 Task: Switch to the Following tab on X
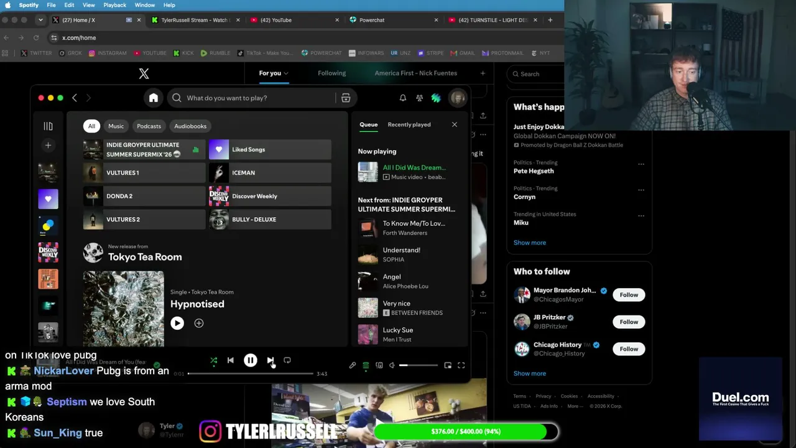click(332, 73)
